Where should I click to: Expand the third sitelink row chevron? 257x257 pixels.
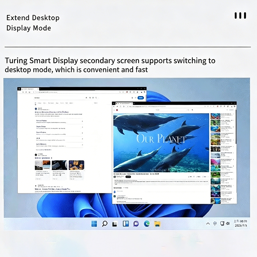pyautogui.click(x=82, y=133)
